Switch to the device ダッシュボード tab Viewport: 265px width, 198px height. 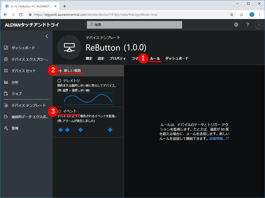tap(177, 58)
